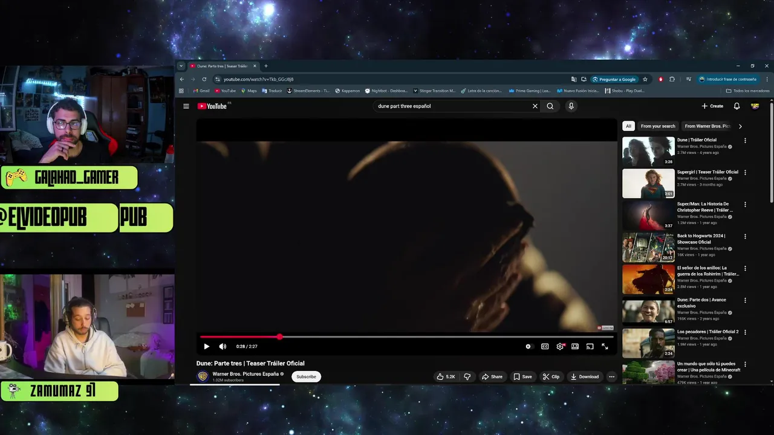Click the YouTube search input field
The width and height of the screenshot is (774, 435).
point(452,106)
